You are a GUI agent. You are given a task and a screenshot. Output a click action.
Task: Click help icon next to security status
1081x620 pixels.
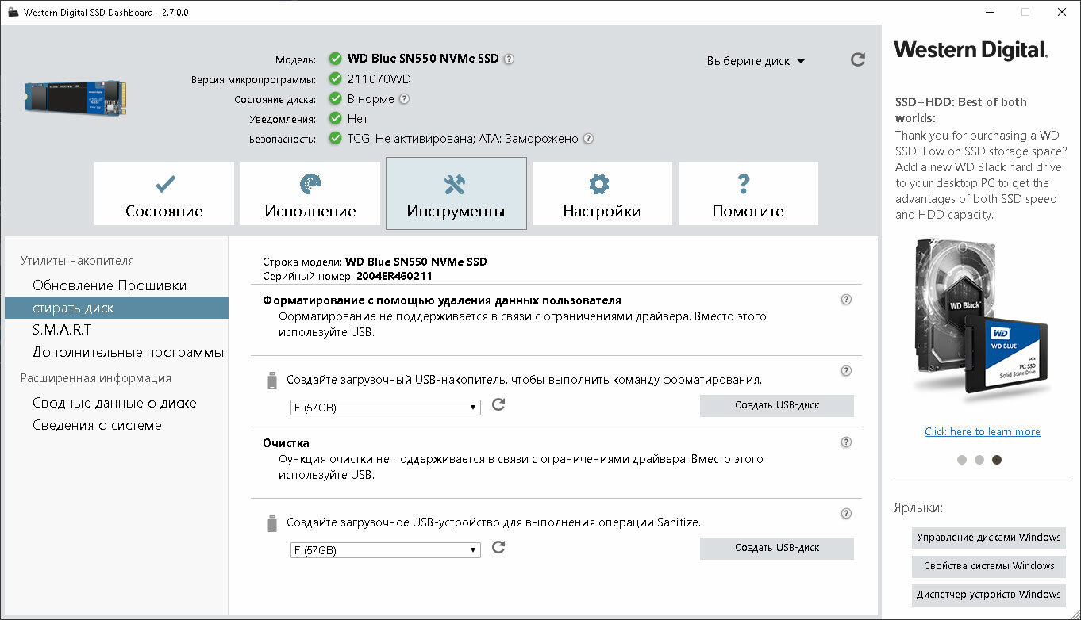(588, 139)
